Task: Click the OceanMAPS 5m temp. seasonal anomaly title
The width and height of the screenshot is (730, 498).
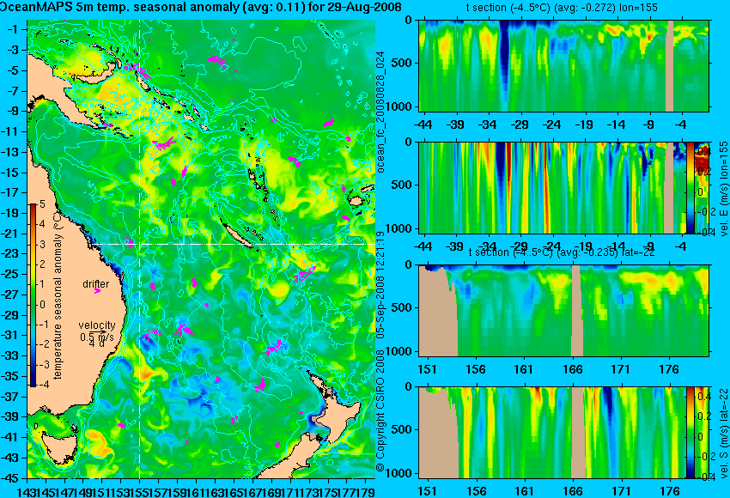Action: (x=201, y=8)
